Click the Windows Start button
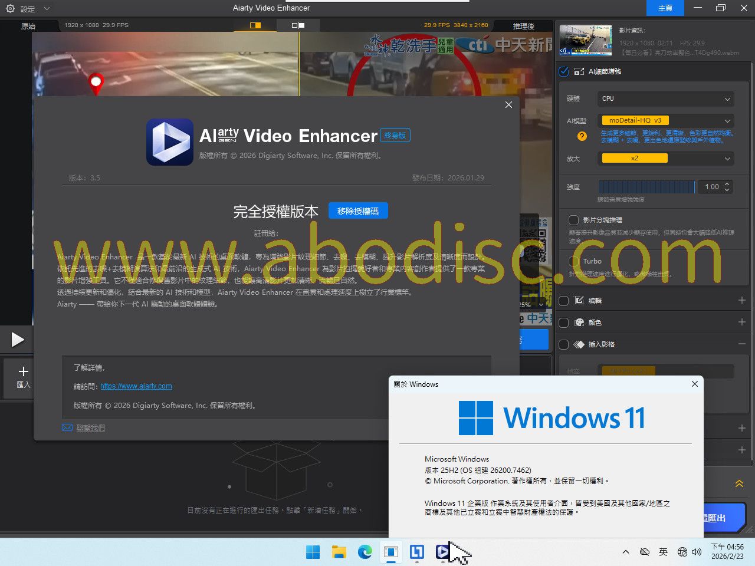The image size is (755, 566). (313, 552)
